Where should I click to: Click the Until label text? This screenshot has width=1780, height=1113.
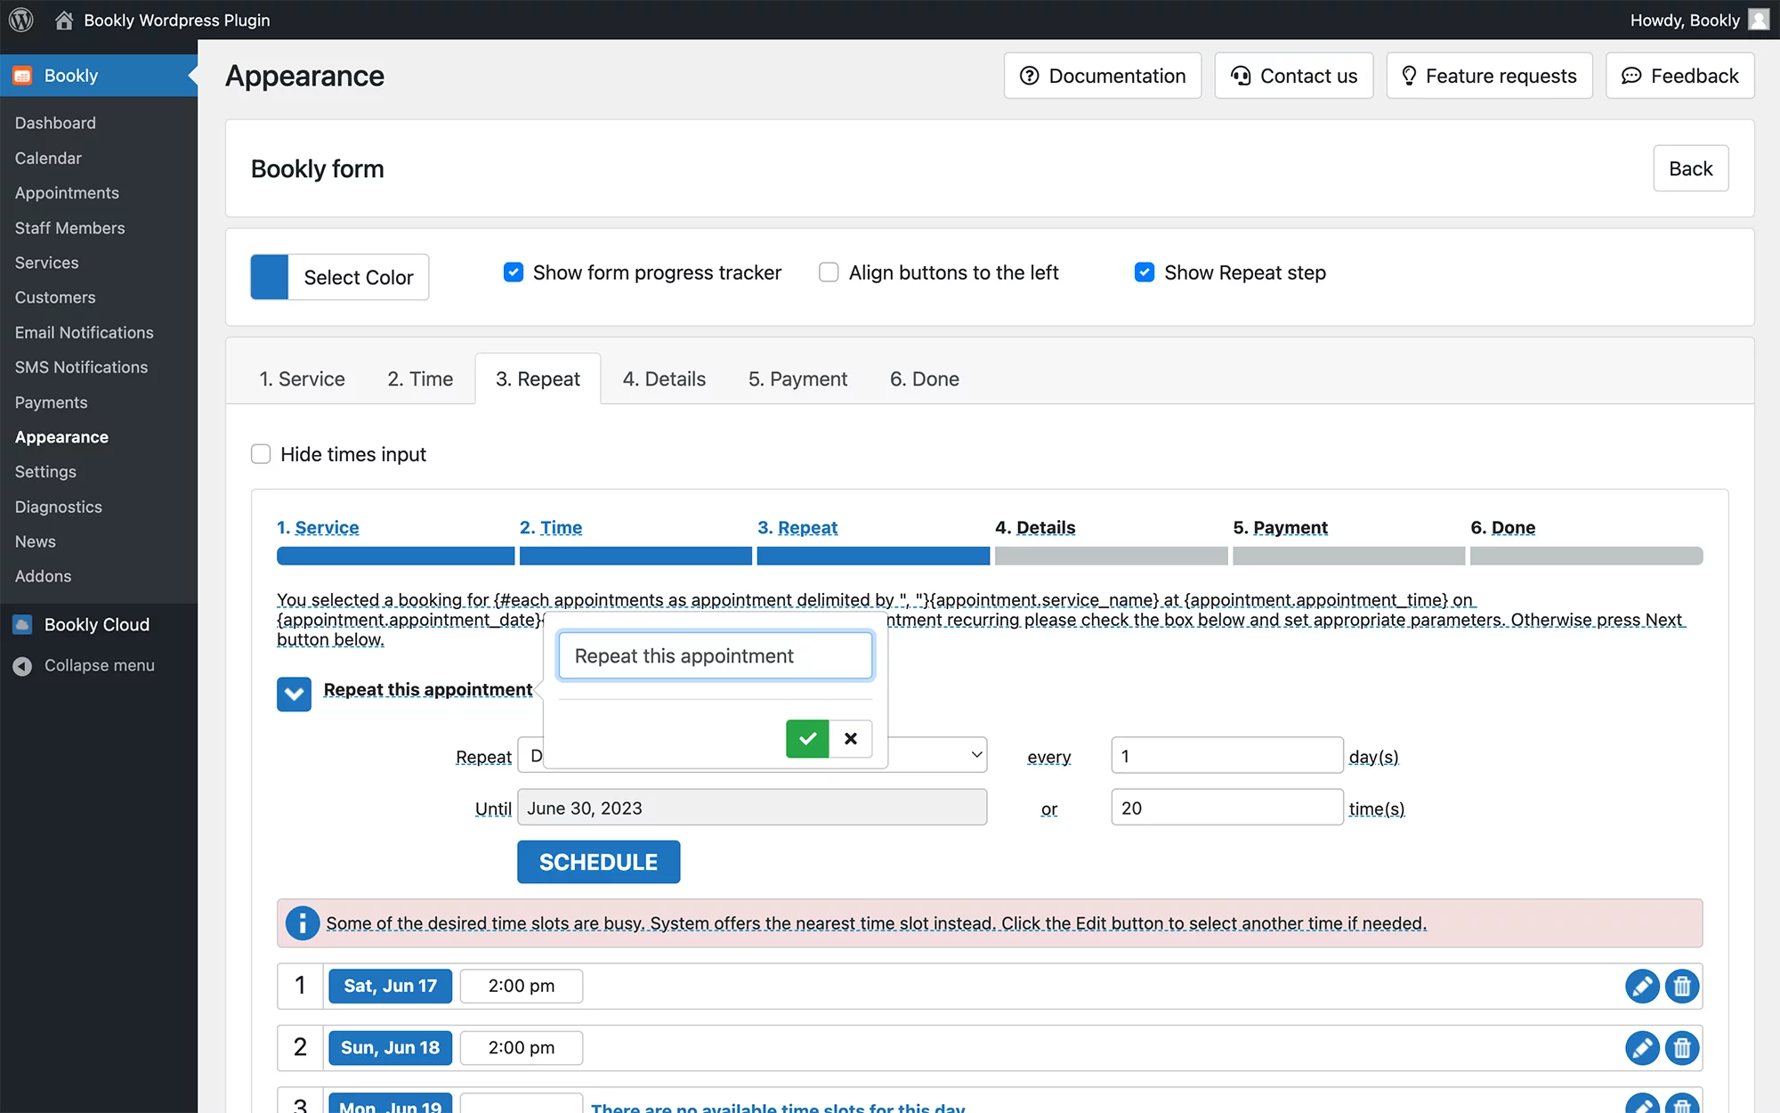493,808
